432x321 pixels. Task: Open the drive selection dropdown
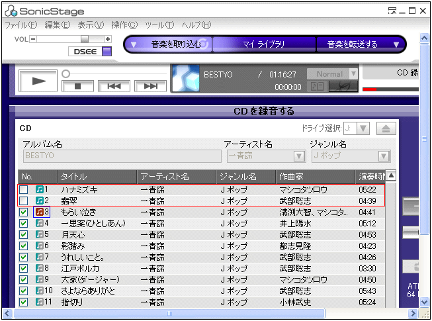pyautogui.click(x=363, y=128)
